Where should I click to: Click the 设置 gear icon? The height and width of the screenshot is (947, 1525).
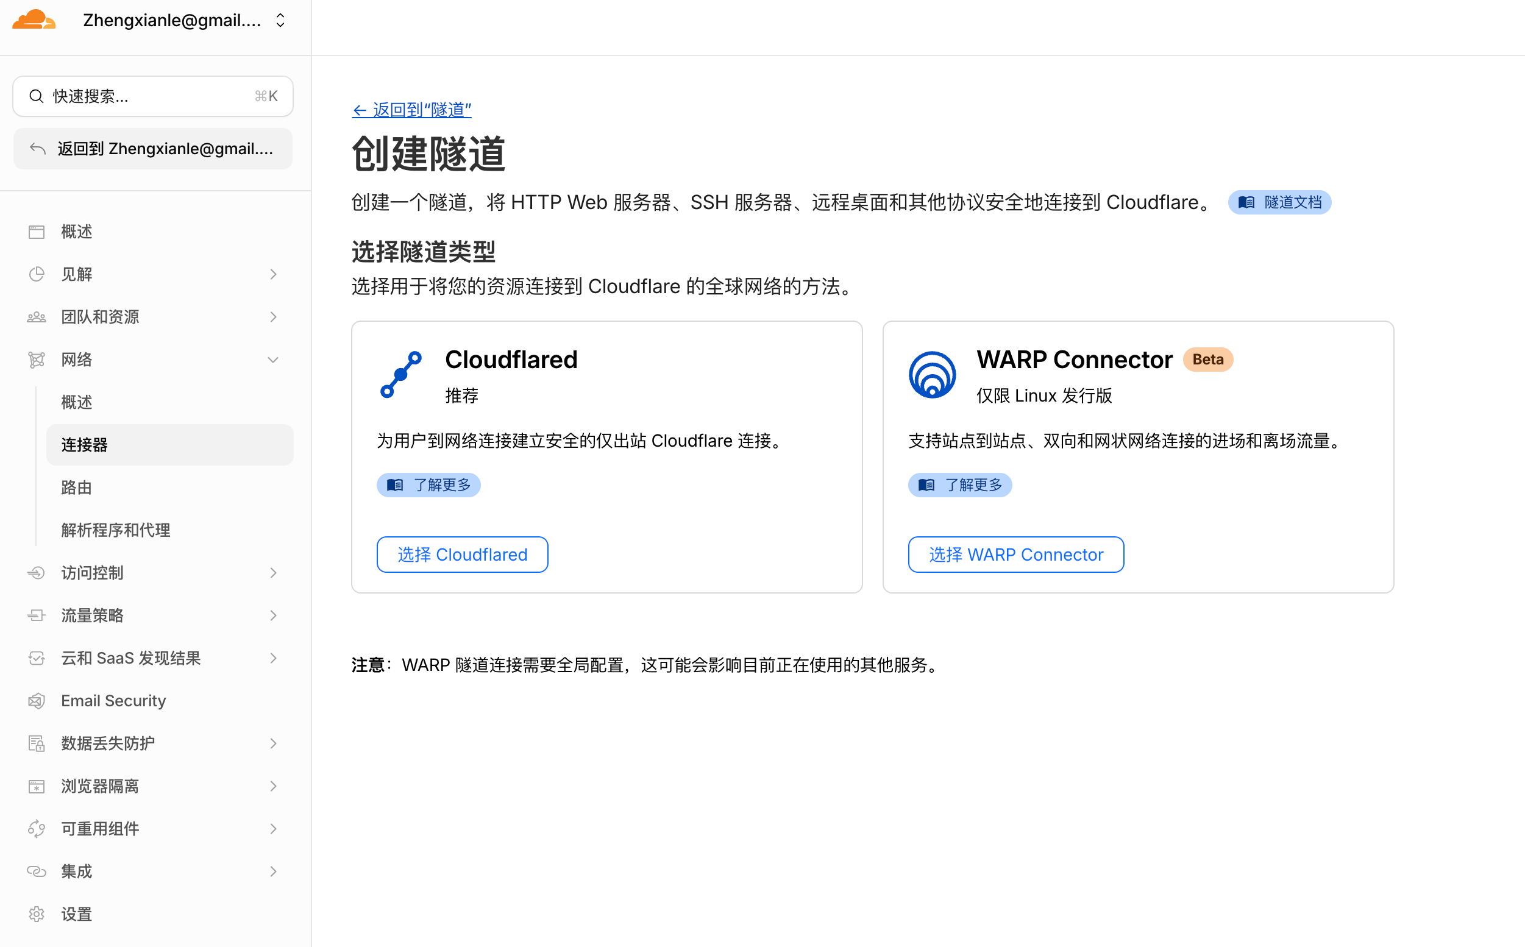click(37, 914)
